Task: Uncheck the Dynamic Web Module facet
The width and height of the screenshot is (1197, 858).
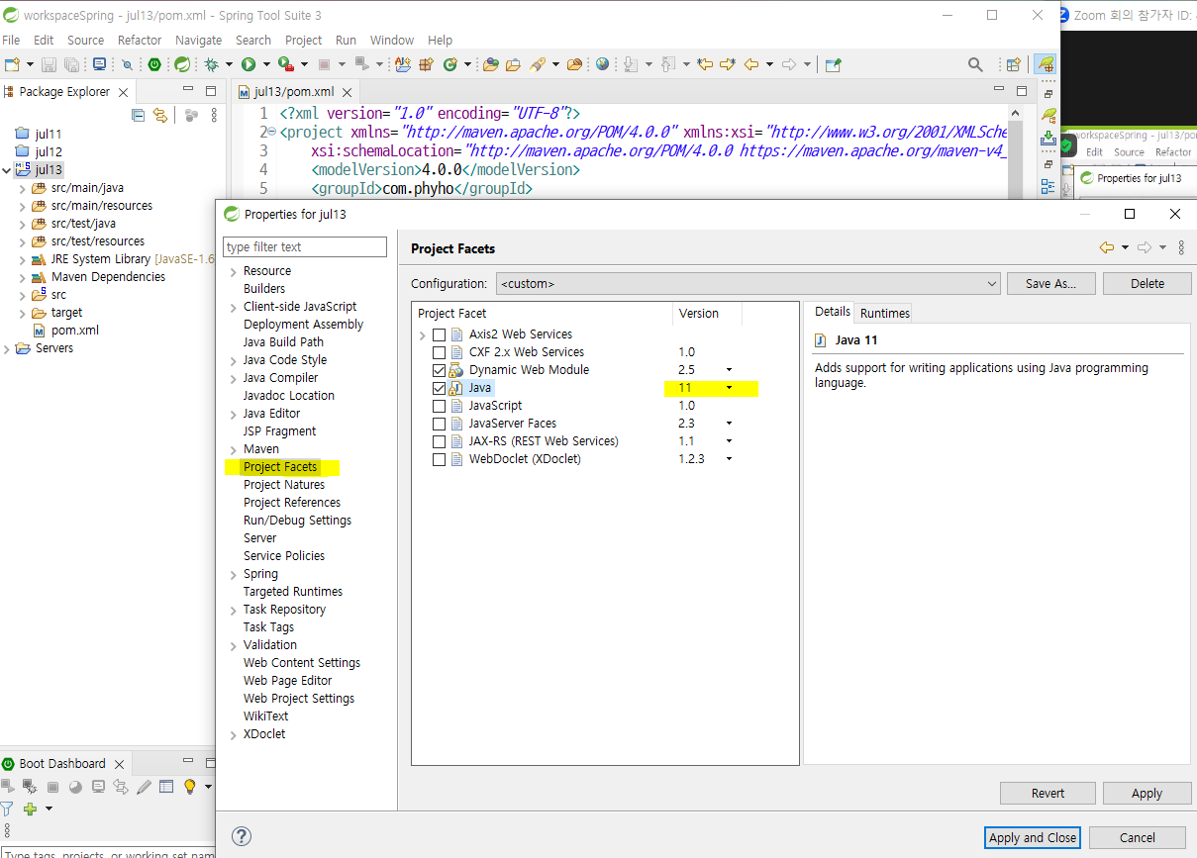Action: coord(439,370)
